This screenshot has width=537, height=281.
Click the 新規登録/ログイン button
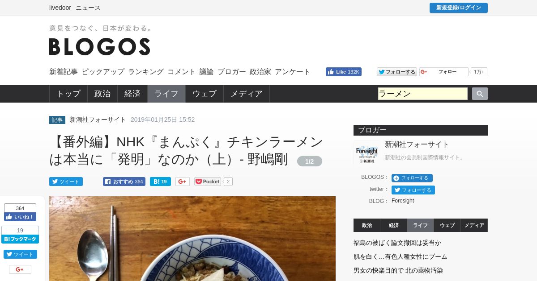pos(459,8)
